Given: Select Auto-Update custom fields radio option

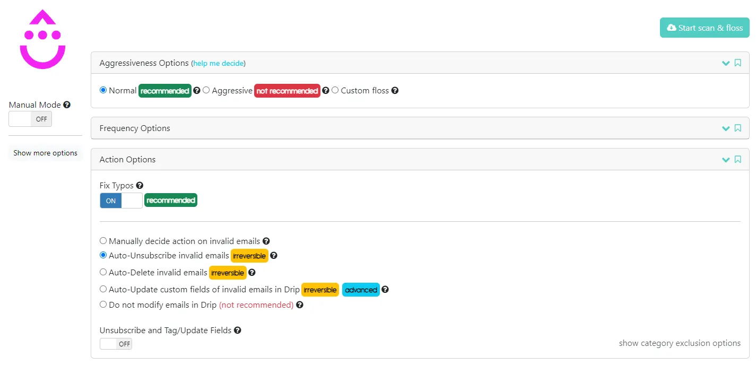Looking at the screenshot, I should click(103, 289).
